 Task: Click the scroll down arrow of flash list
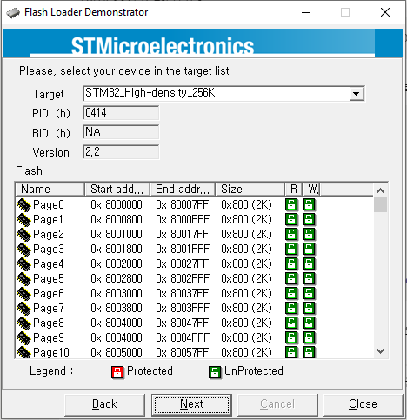point(380,351)
